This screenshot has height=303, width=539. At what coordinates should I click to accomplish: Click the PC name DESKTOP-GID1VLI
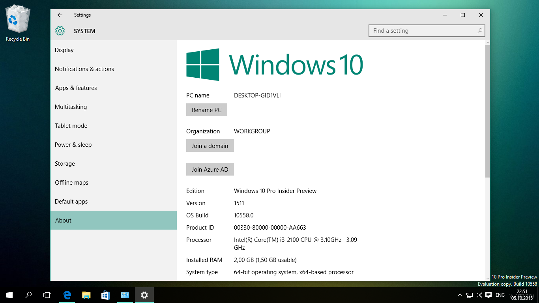(257, 95)
